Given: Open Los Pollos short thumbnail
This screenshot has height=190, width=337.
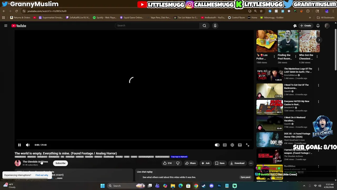Looking at the screenshot, I should point(267,41).
